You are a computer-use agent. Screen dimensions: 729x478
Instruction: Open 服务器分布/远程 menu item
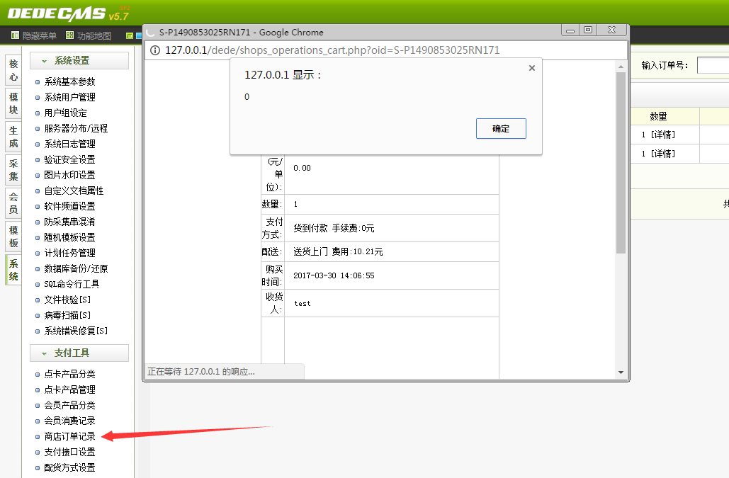tap(76, 128)
